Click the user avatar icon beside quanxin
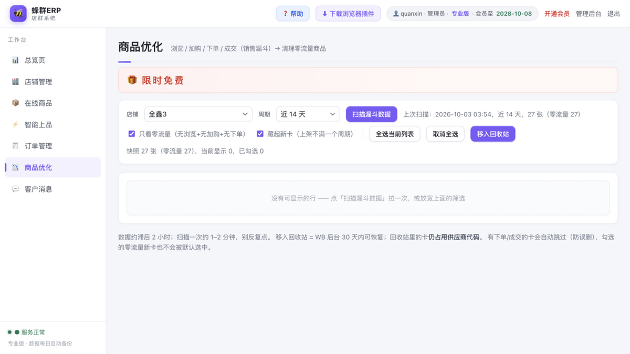The height and width of the screenshot is (354, 630). (x=396, y=14)
